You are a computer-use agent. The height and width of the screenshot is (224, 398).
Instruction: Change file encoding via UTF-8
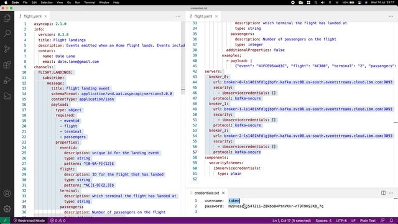coord(341,221)
